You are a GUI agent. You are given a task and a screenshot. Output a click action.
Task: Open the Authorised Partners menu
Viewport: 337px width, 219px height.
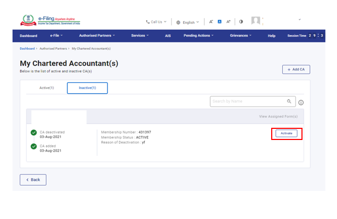(x=98, y=36)
